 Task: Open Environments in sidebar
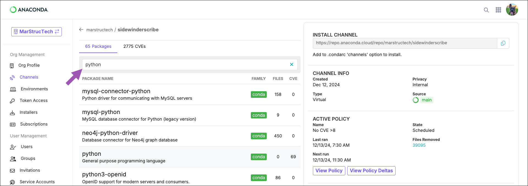coord(34,89)
